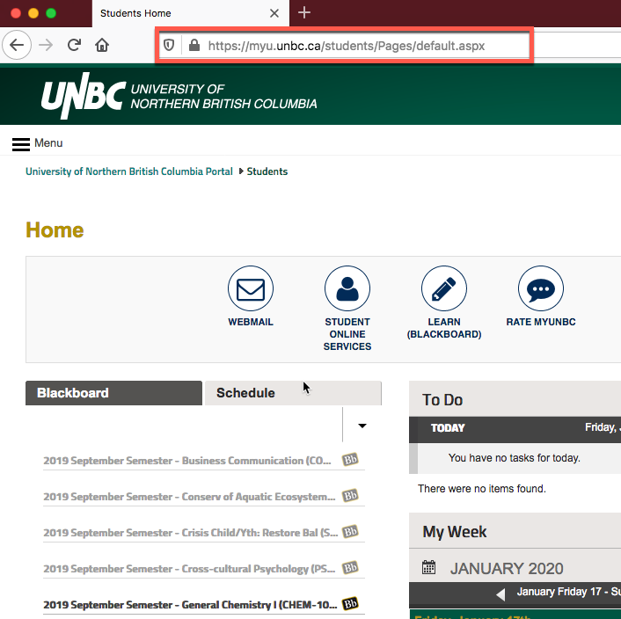Open the hamburger Menu icon
The width and height of the screenshot is (621, 619).
pos(21,144)
